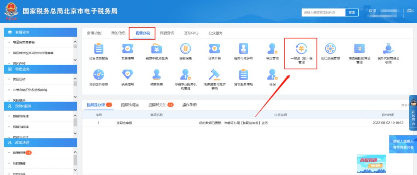
Task: Click the 您的数据已更新 description cell
Action: pos(280,123)
